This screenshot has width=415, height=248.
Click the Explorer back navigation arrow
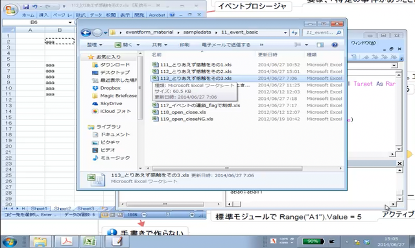[x=86, y=32]
